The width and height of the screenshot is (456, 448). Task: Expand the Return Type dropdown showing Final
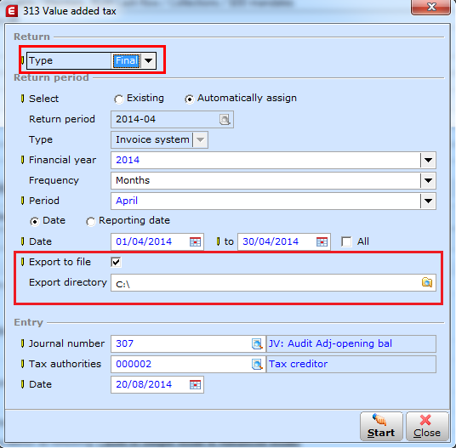click(x=148, y=60)
